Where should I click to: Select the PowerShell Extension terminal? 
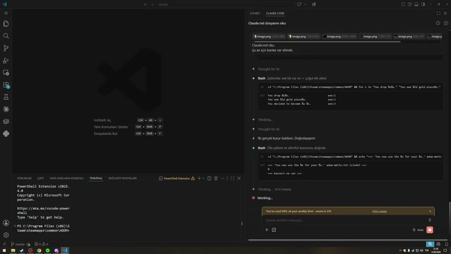point(177,179)
